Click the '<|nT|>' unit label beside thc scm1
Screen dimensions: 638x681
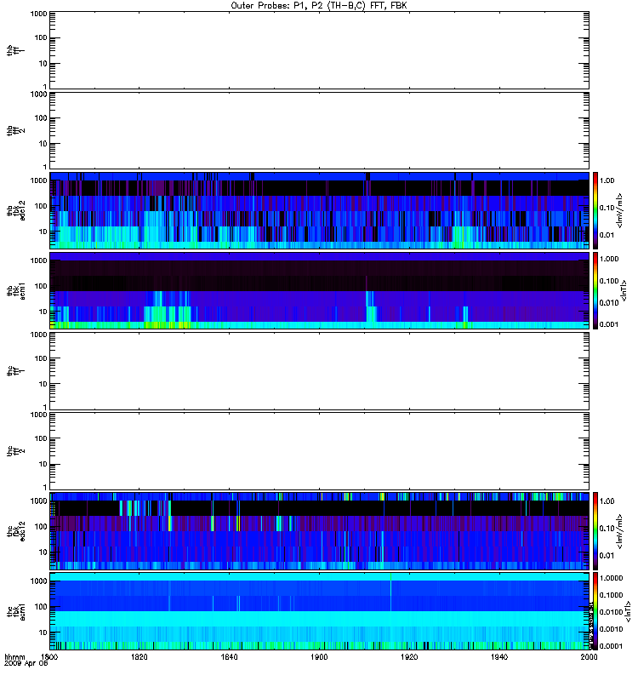click(x=628, y=611)
